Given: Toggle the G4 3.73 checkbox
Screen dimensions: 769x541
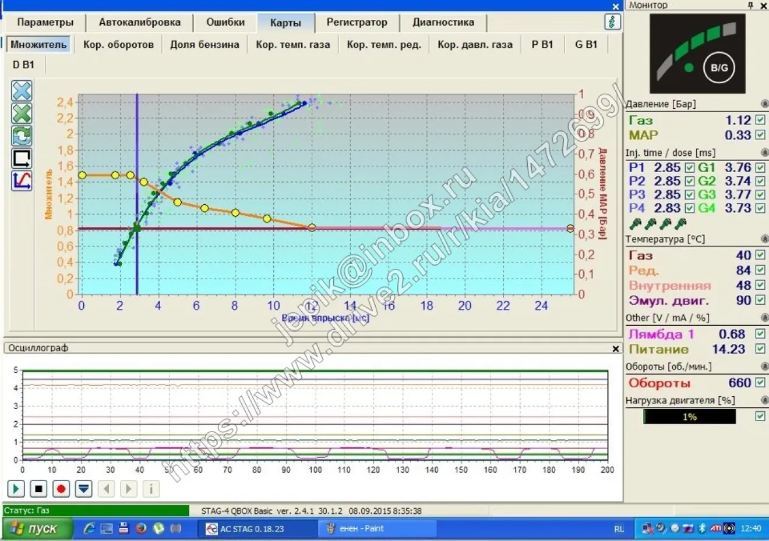Looking at the screenshot, I should (760, 208).
